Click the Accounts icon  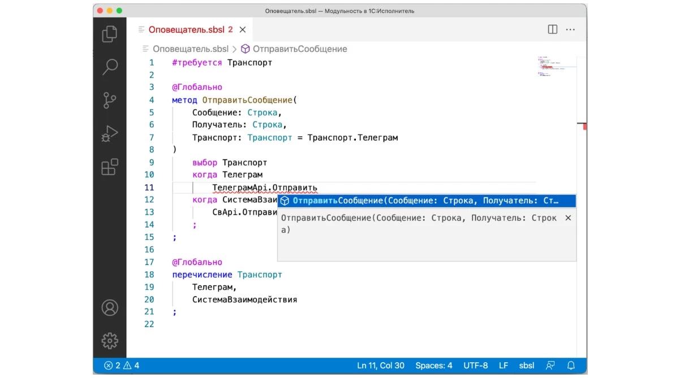point(110,308)
